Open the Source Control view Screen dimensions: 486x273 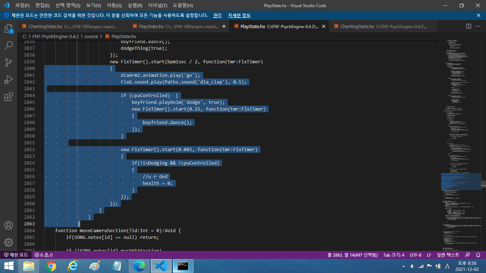[x=9, y=63]
